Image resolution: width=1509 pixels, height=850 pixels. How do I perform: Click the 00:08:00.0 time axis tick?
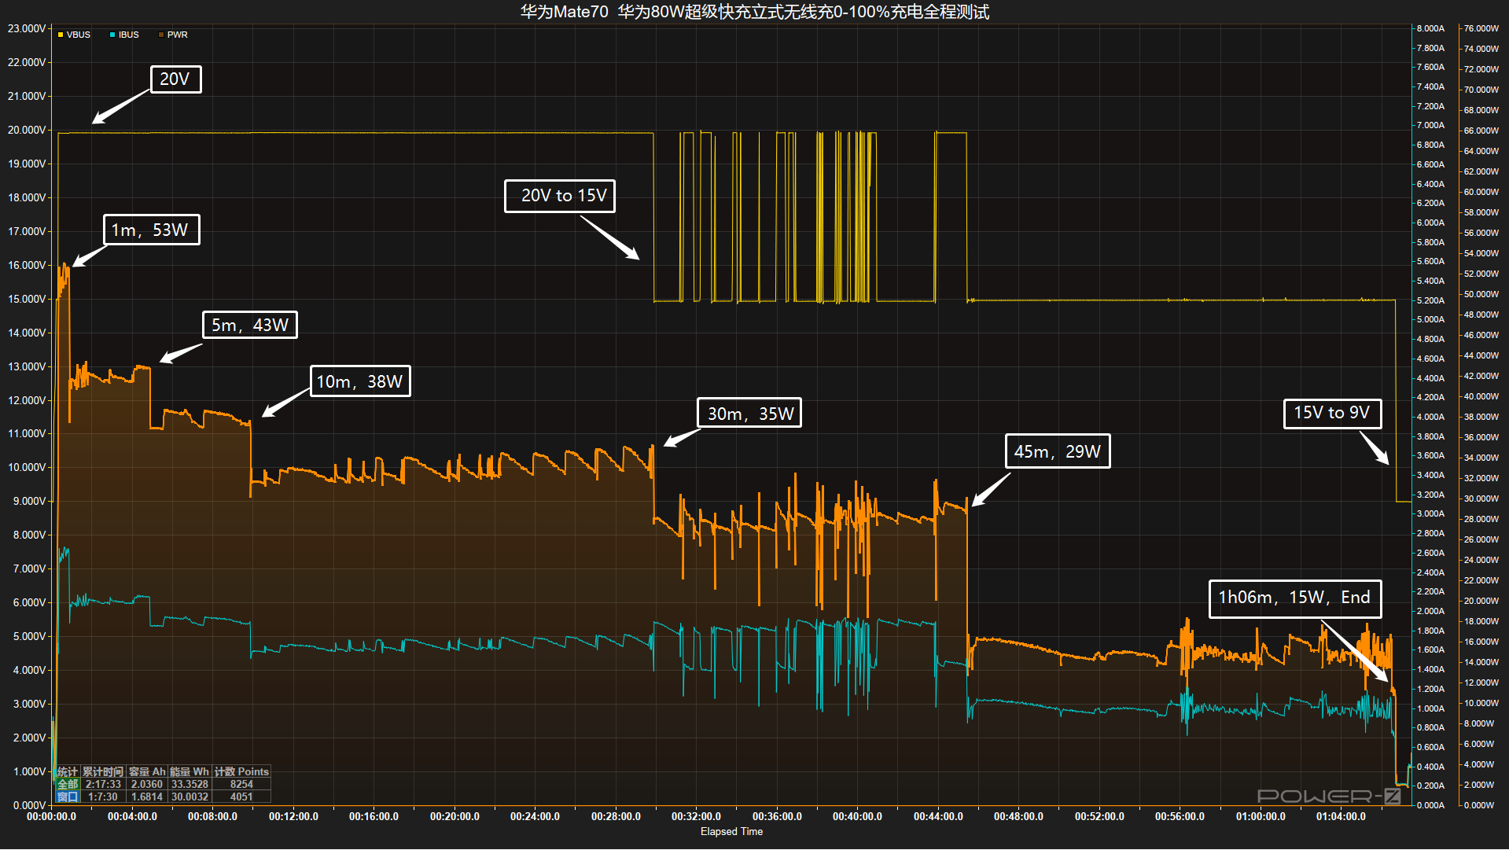coord(212,816)
